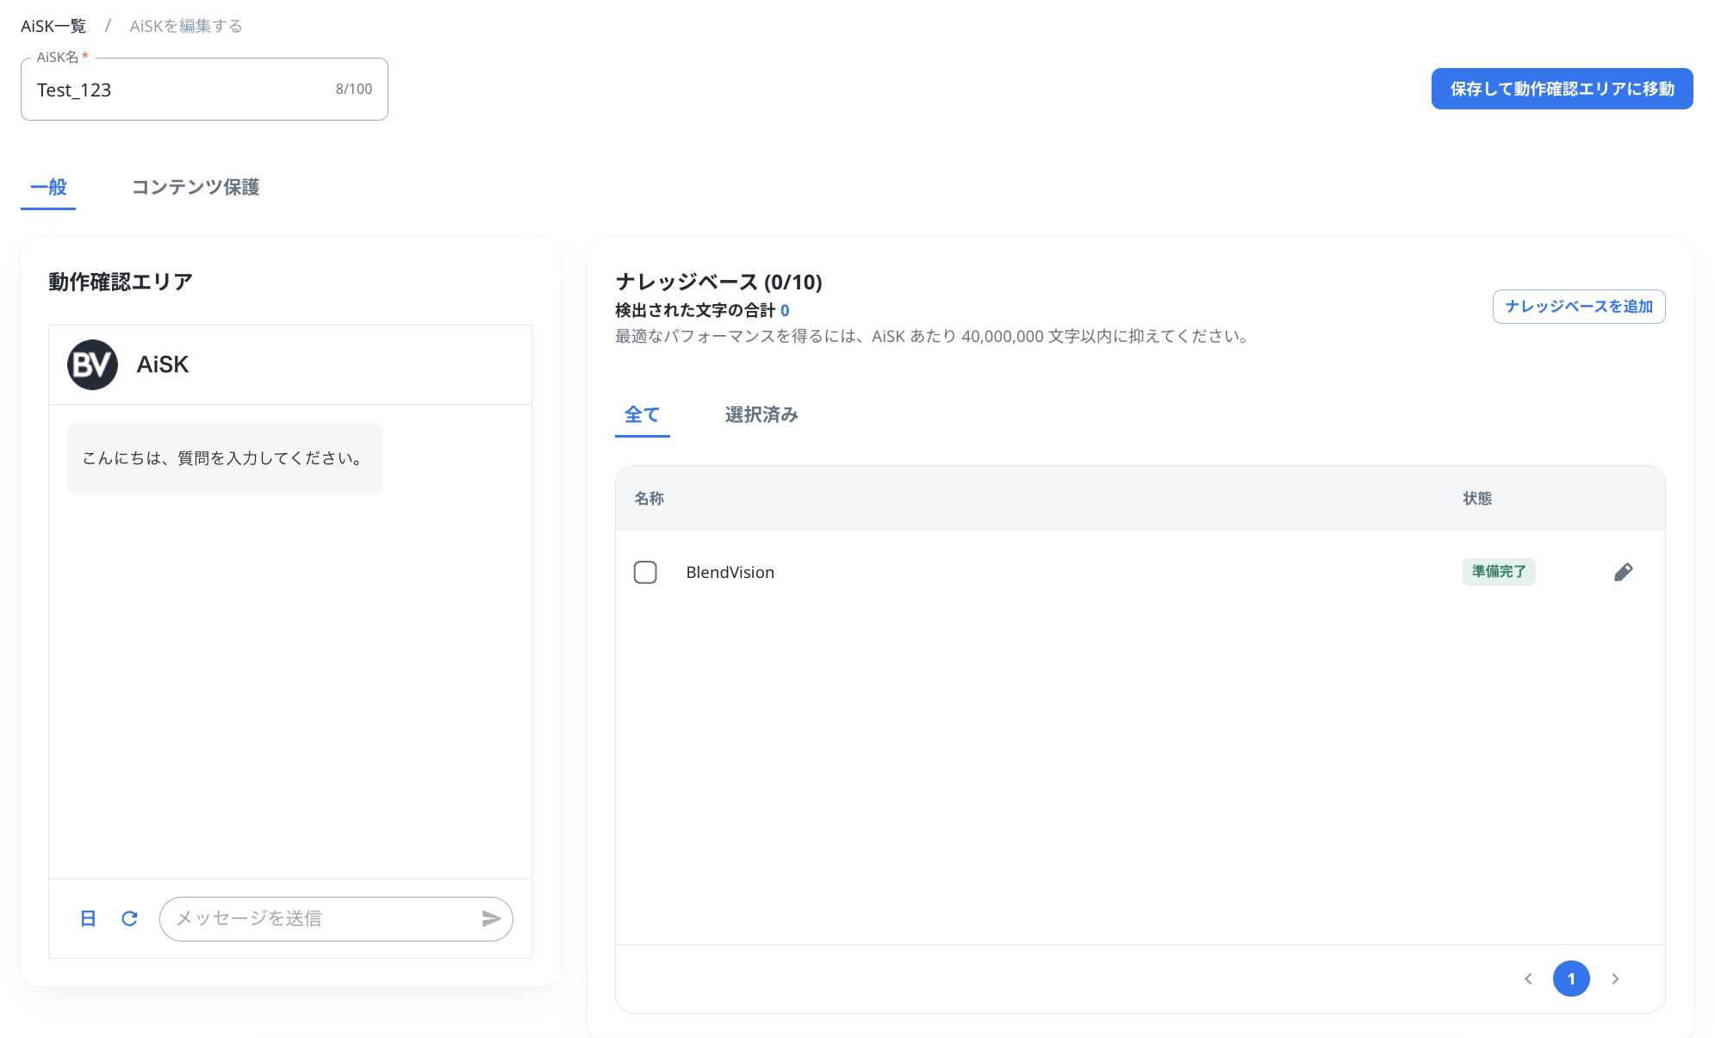
Task: Click page 1 pagination button
Action: click(x=1571, y=979)
